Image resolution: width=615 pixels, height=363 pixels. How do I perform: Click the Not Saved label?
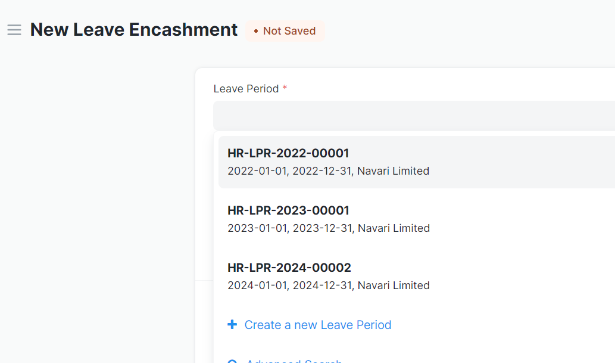point(291,31)
